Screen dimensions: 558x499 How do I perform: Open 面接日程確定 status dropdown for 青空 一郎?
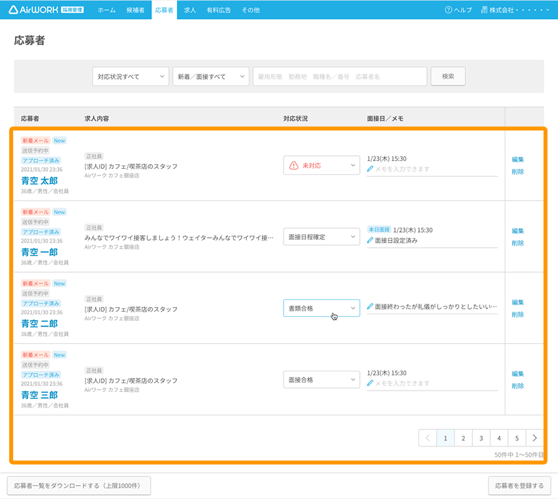(321, 237)
